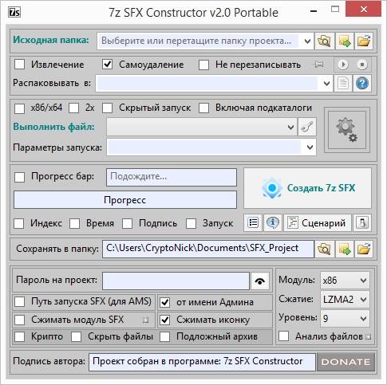Enable the Скрытый запуск checkbox

(x=108, y=108)
